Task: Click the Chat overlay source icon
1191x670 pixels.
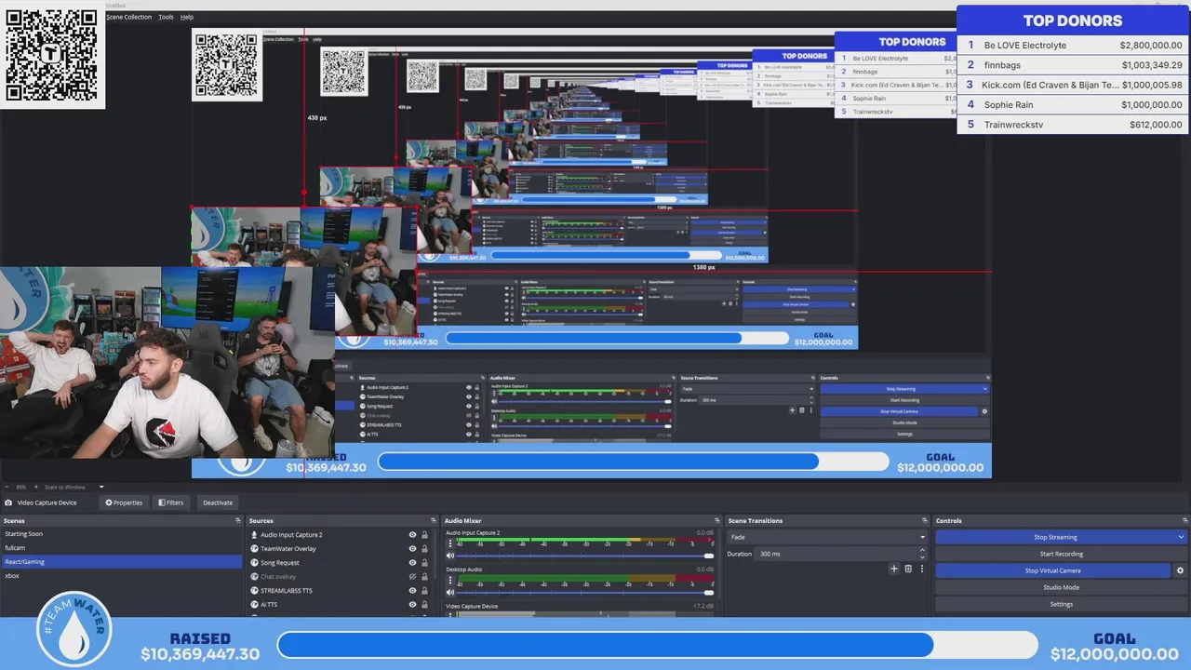Action: (x=254, y=577)
